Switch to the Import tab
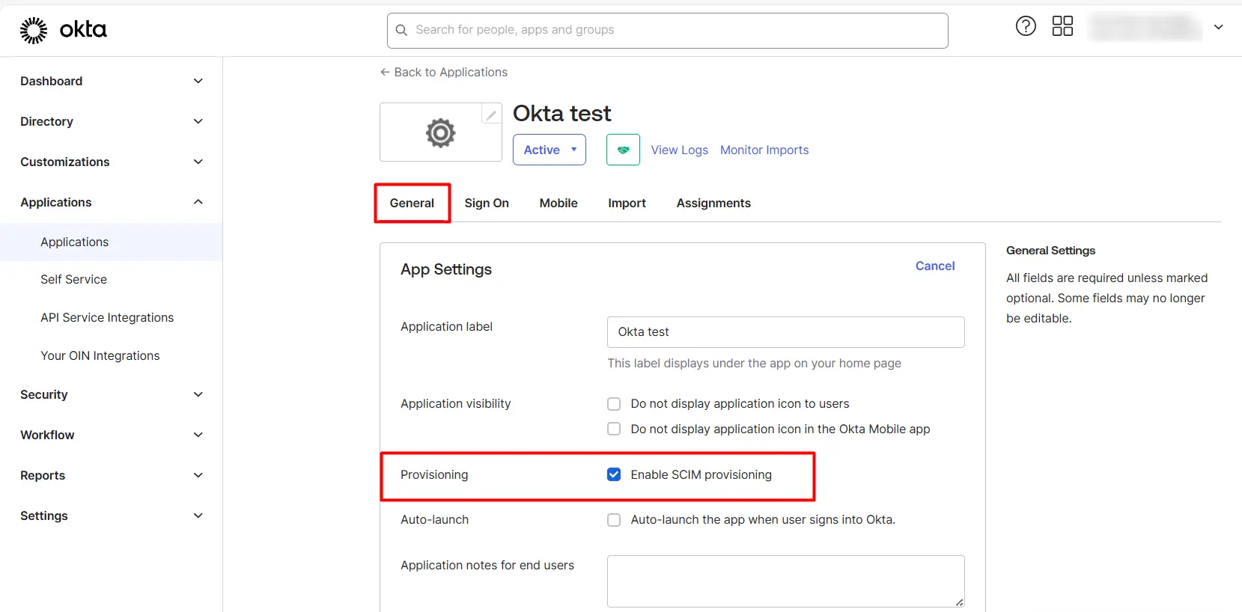 click(627, 203)
